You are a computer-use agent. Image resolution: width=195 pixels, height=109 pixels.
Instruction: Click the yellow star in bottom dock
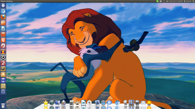(46, 103)
